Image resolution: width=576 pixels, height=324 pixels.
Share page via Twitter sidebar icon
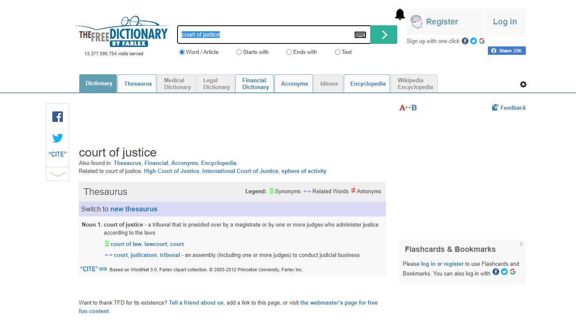click(57, 138)
